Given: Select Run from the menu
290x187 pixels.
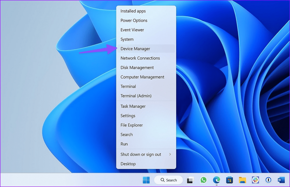Looking at the screenshot, I should coord(124,144).
